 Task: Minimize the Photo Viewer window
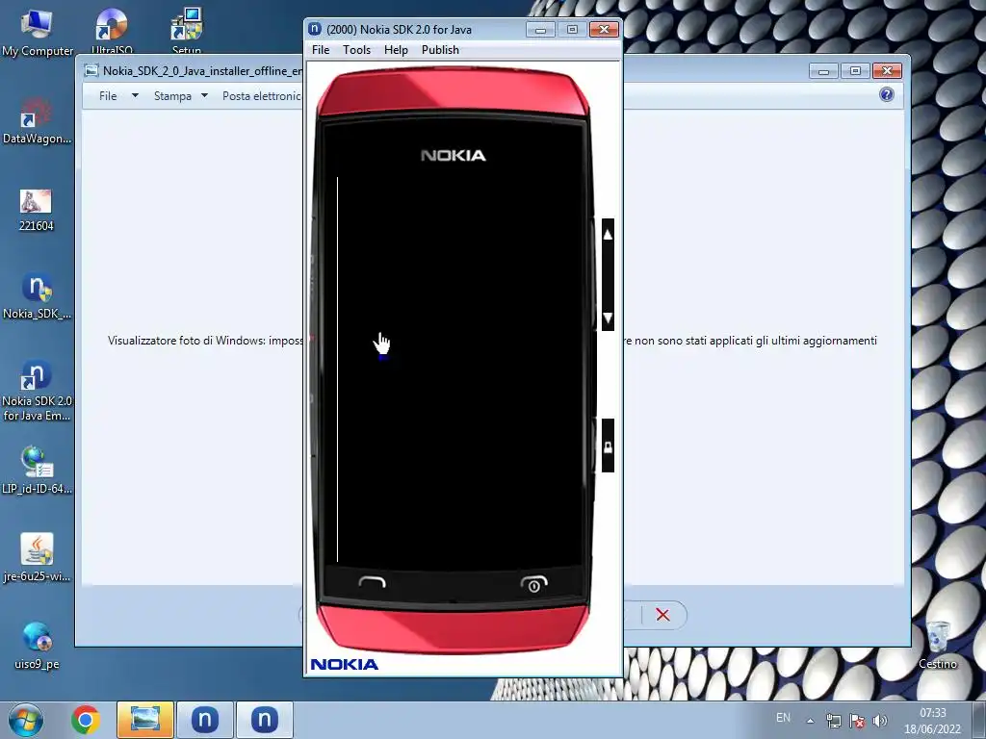pyautogui.click(x=823, y=71)
